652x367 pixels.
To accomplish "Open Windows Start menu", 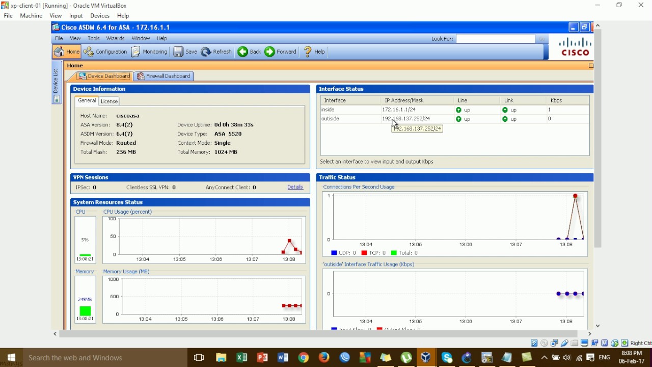I will pos(11,358).
